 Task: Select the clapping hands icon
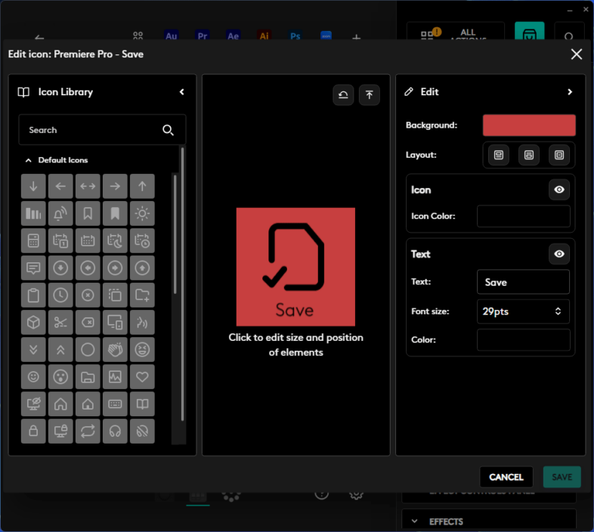click(115, 349)
